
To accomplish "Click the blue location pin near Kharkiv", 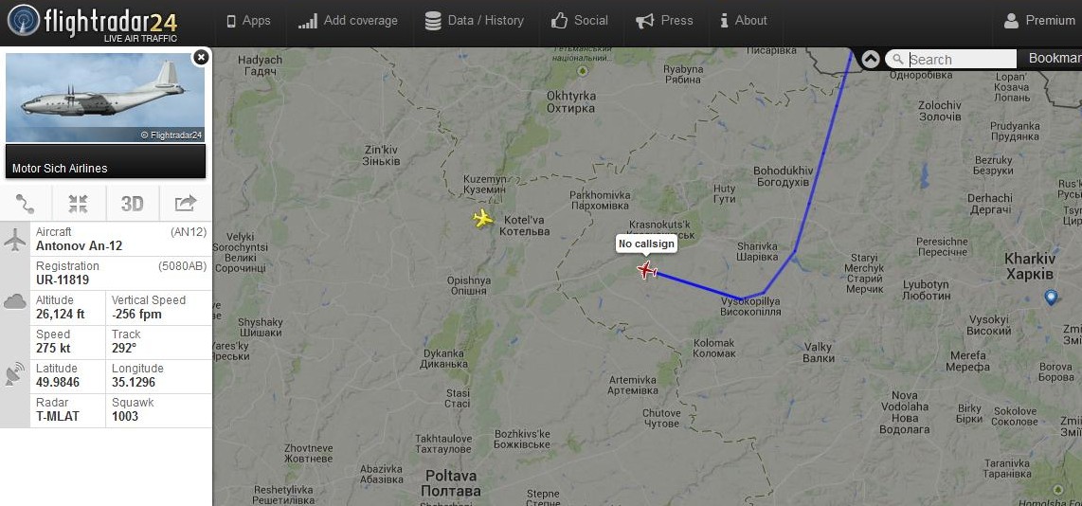I will 1051,298.
